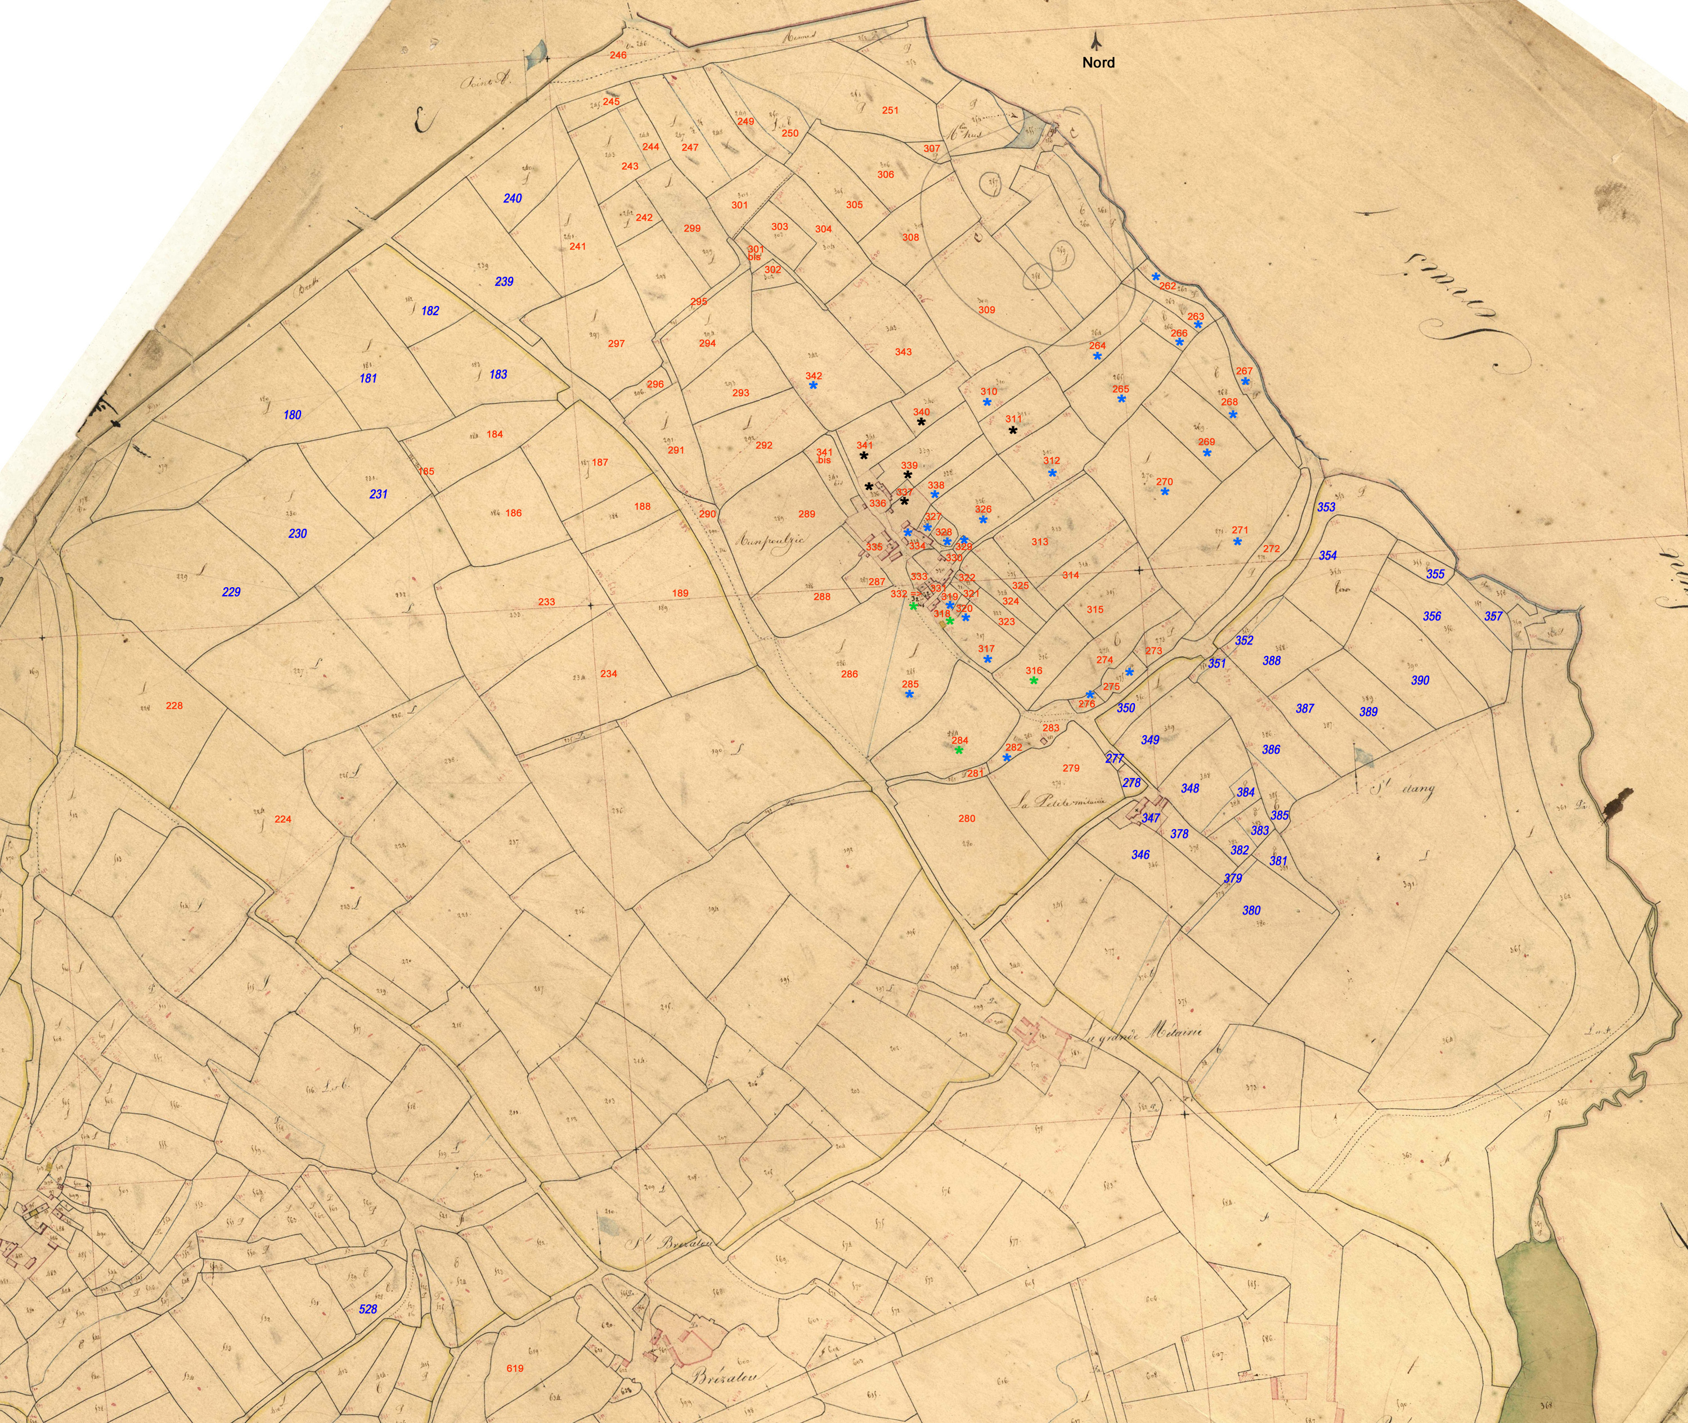1688x1423 pixels.
Task: Click the black asterisk below parcel 340
Action: coord(921,422)
